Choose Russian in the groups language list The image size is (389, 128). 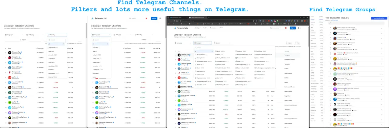(312, 22)
